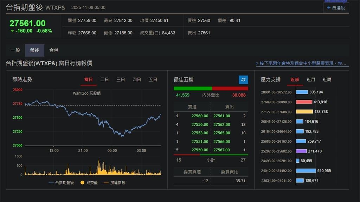The image size is (360, 202).
Task: Click the 最低 27155.00 value
Action: tap(123, 33)
